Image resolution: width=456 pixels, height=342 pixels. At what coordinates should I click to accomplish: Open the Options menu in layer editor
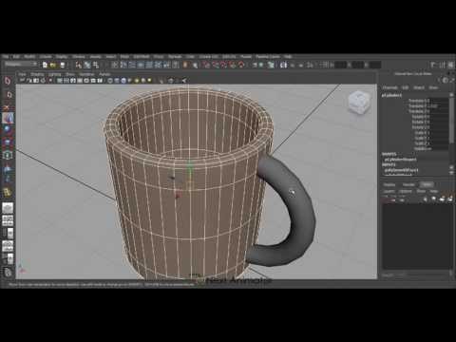coord(406,191)
